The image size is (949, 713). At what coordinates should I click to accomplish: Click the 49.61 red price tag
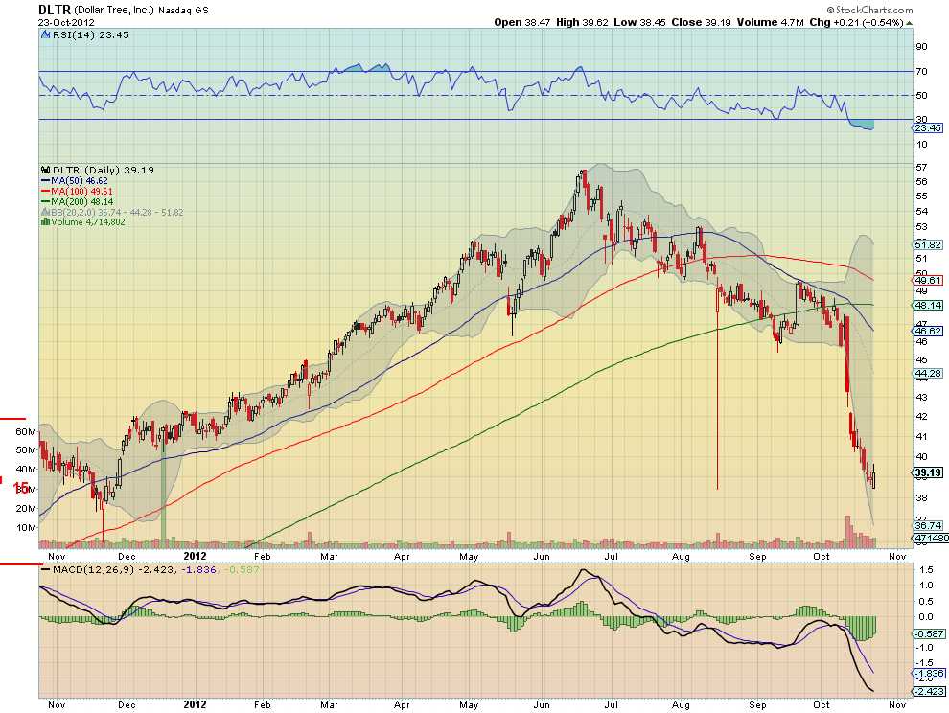[x=928, y=280]
